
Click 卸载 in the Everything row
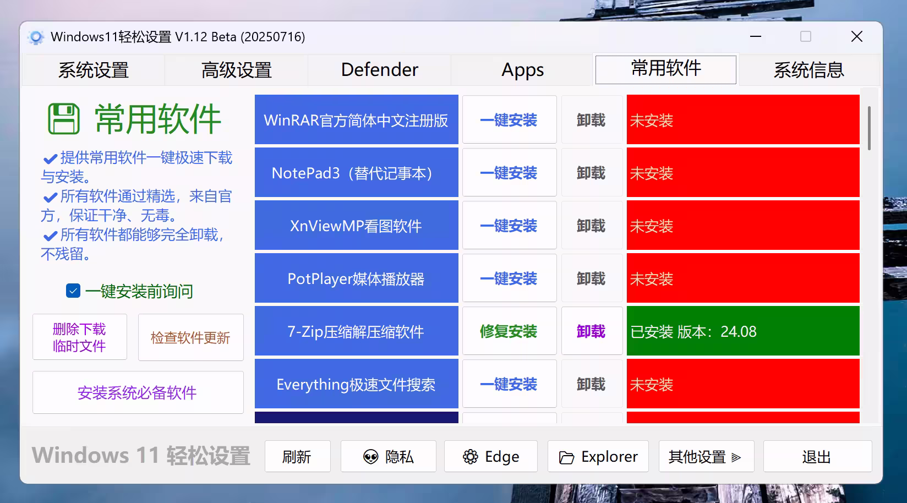click(592, 384)
